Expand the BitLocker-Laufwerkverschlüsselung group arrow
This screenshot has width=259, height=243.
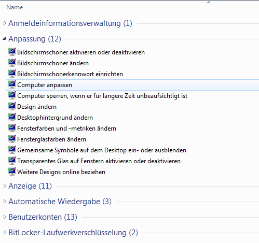point(5,233)
